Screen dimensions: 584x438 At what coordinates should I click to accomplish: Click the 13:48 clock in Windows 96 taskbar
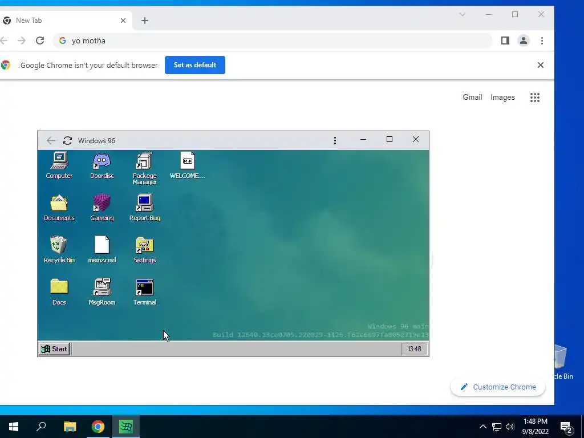pyautogui.click(x=414, y=349)
